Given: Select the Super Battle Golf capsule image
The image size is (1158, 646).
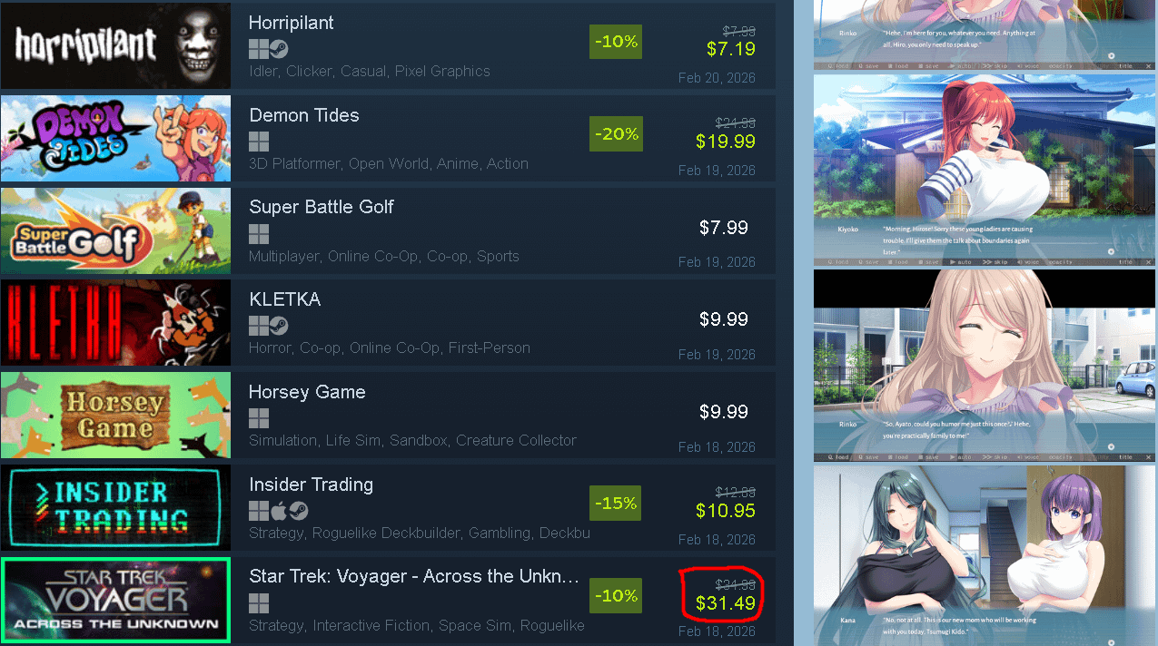Looking at the screenshot, I should 115,230.
